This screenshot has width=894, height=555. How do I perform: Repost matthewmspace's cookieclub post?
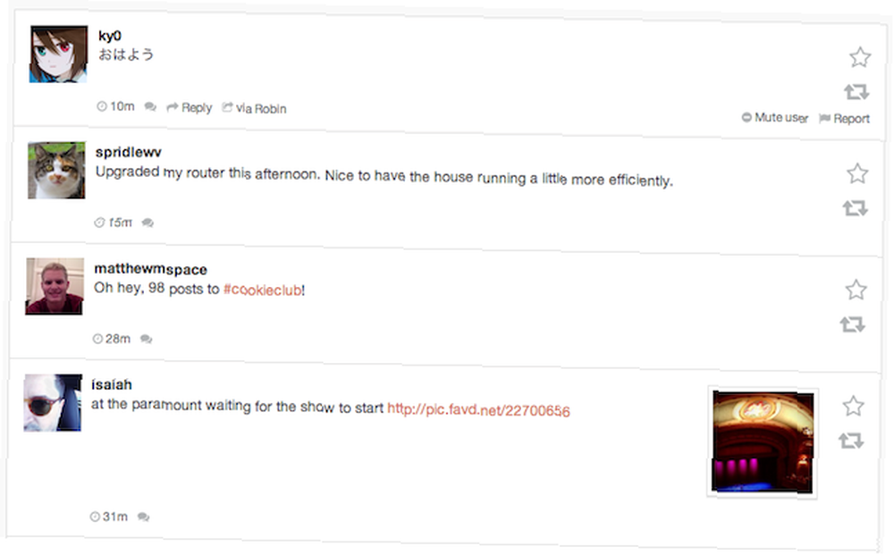point(853,324)
